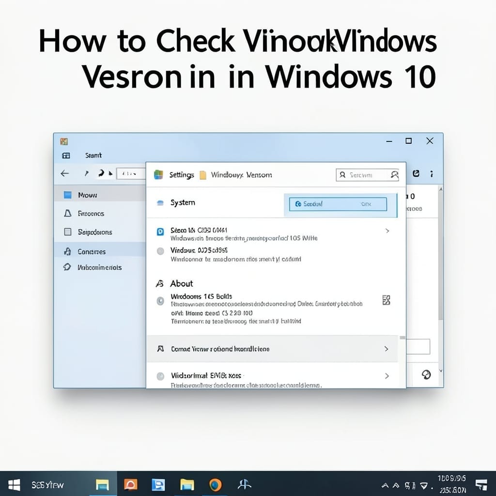Click the empty box at the back window's right

coord(418,347)
